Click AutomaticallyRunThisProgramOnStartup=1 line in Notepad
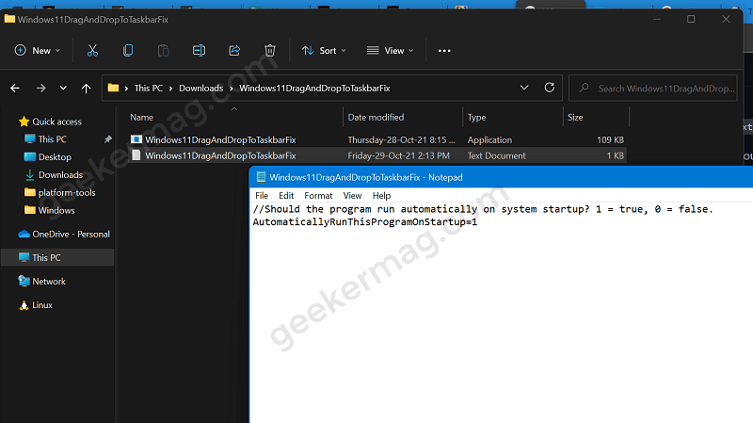Image resolution: width=753 pixels, height=423 pixels. coord(365,222)
